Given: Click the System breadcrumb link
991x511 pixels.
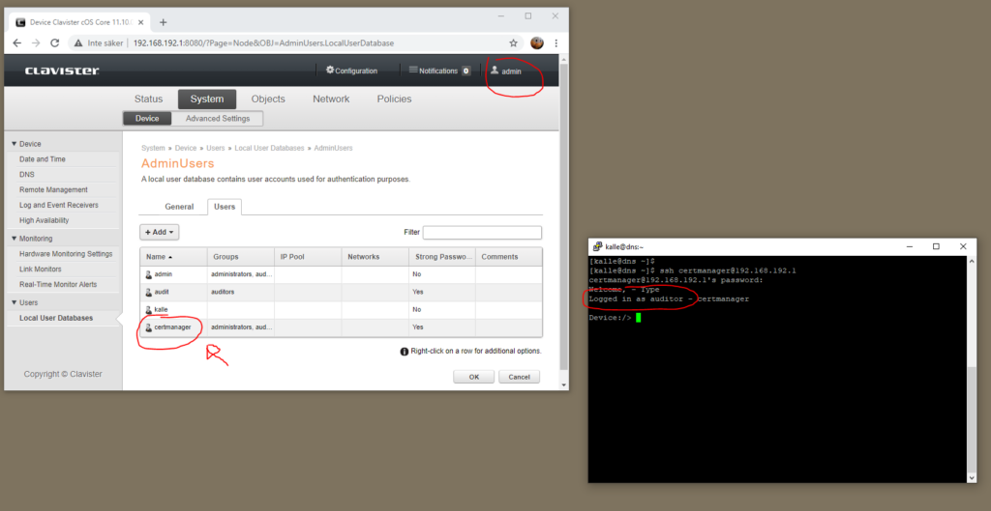Looking at the screenshot, I should pyautogui.click(x=153, y=148).
